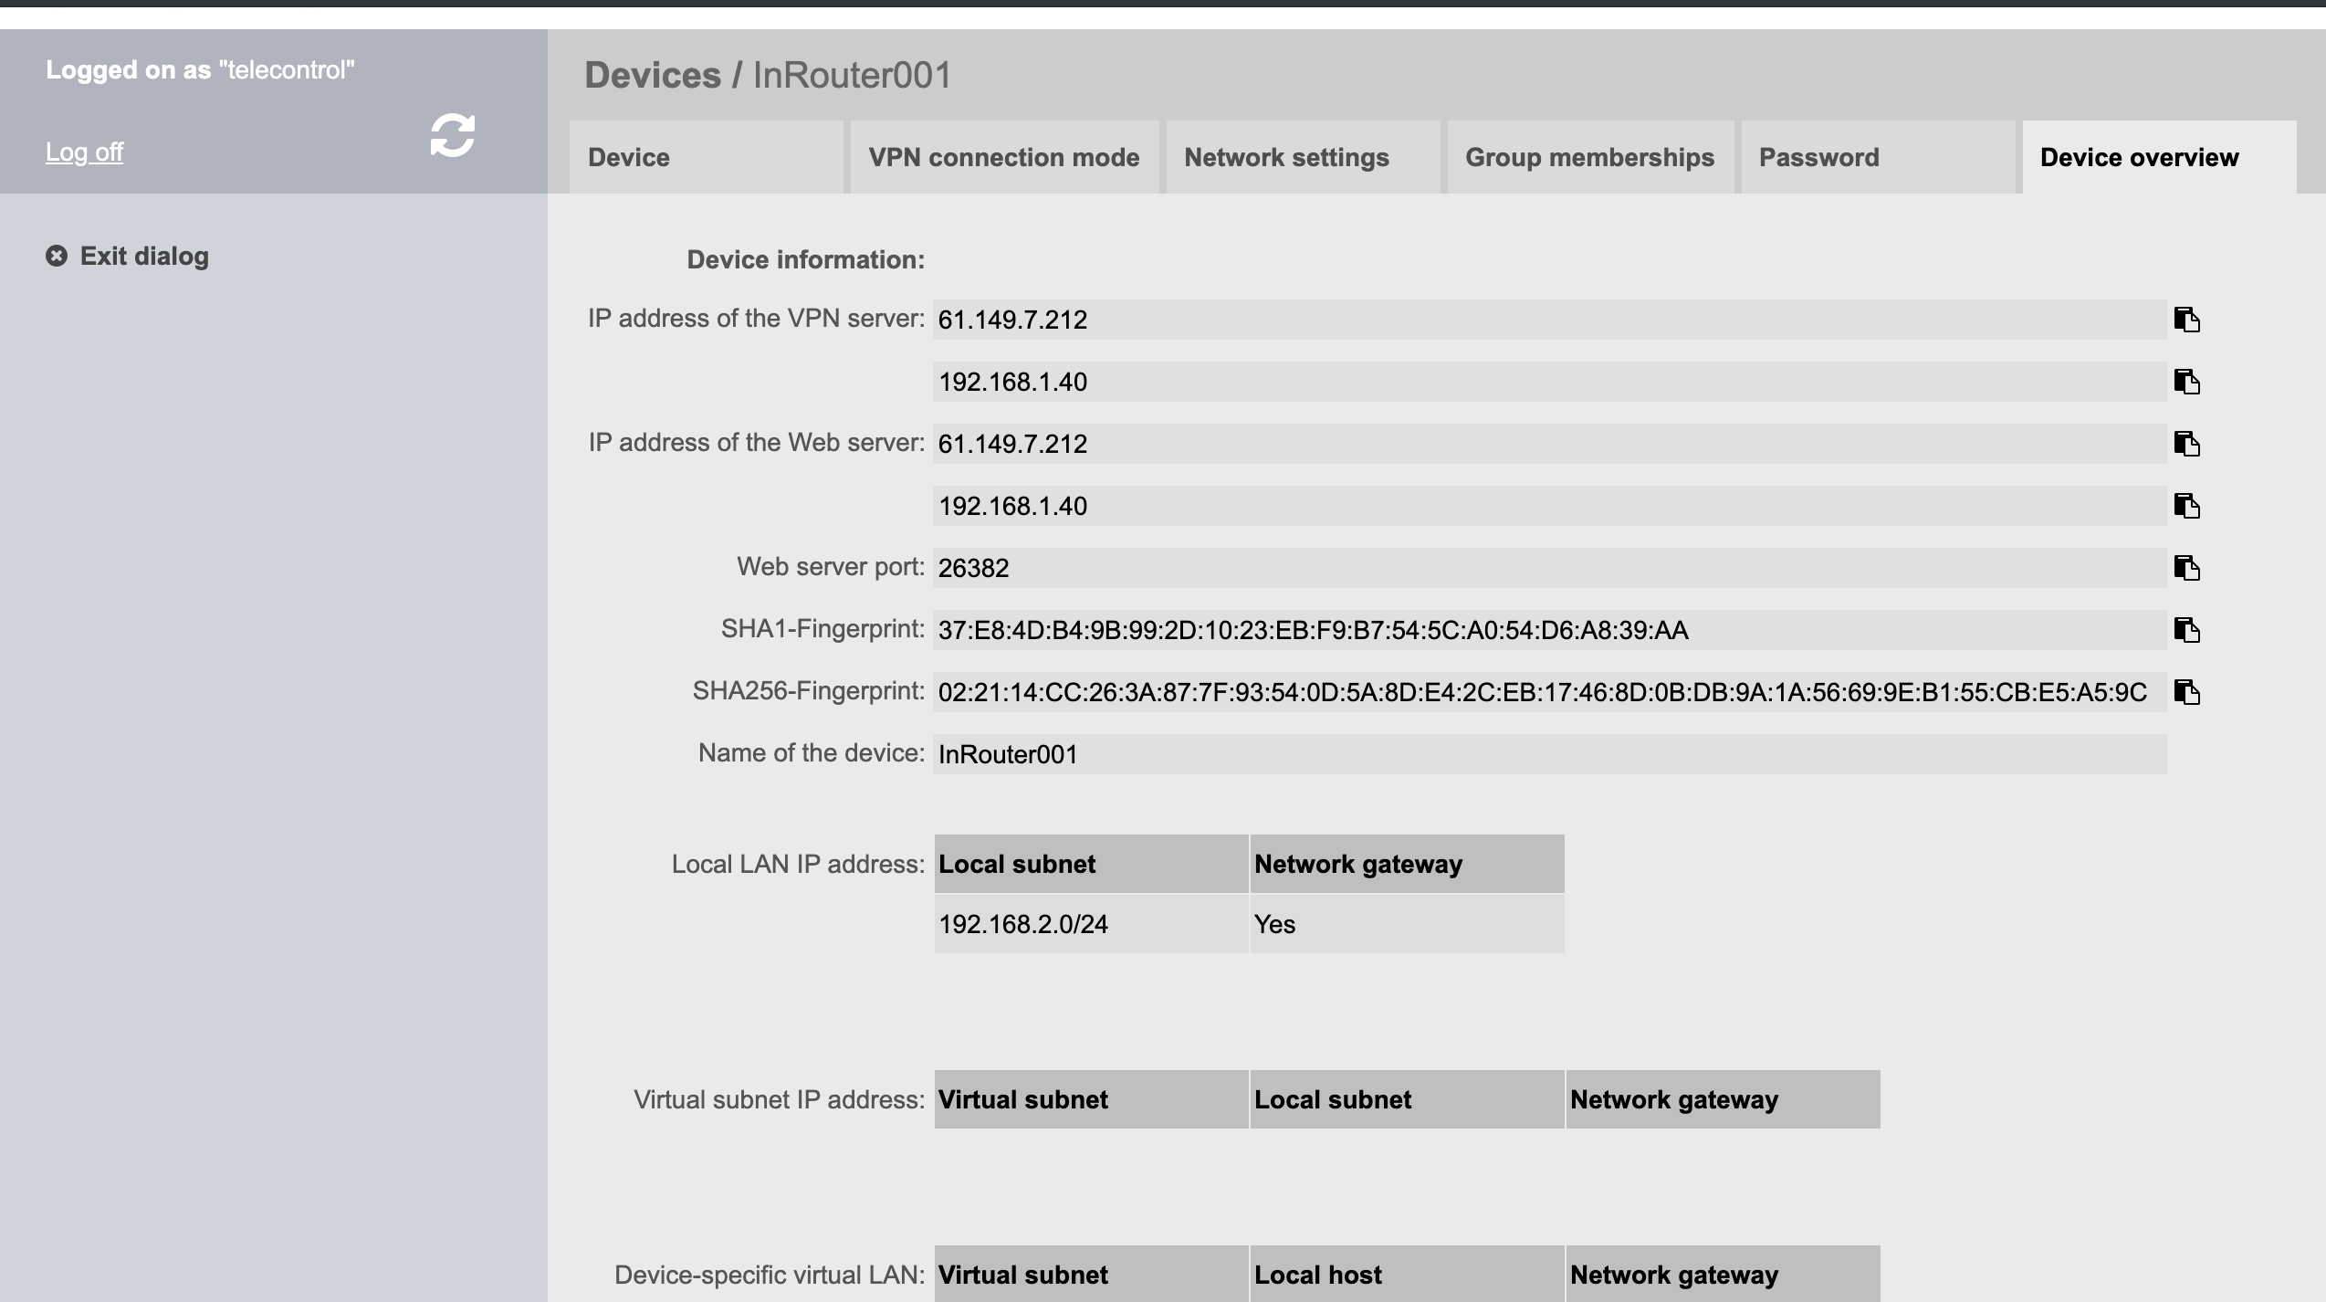The width and height of the screenshot is (2326, 1302).
Task: Click the Exit dialog X icon
Action: tap(57, 256)
